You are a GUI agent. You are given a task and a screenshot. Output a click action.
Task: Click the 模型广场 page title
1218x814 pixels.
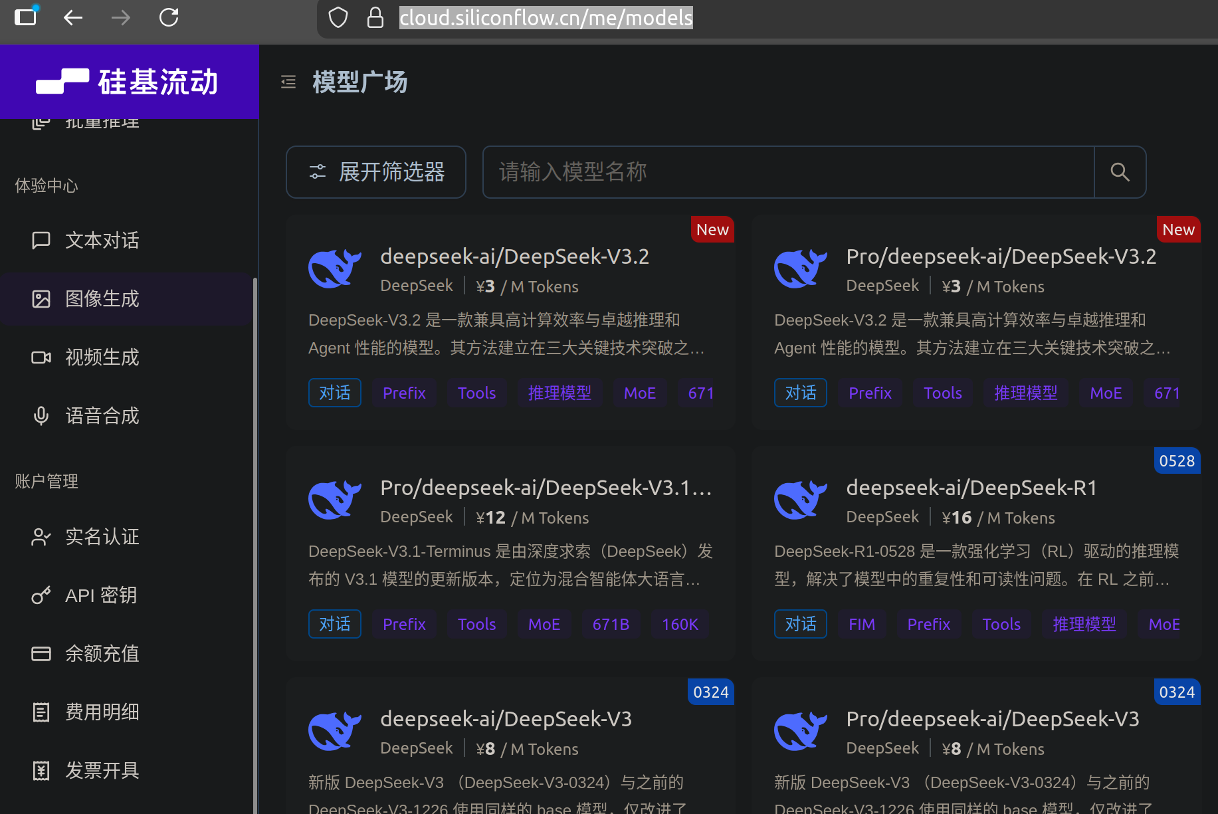pos(359,82)
